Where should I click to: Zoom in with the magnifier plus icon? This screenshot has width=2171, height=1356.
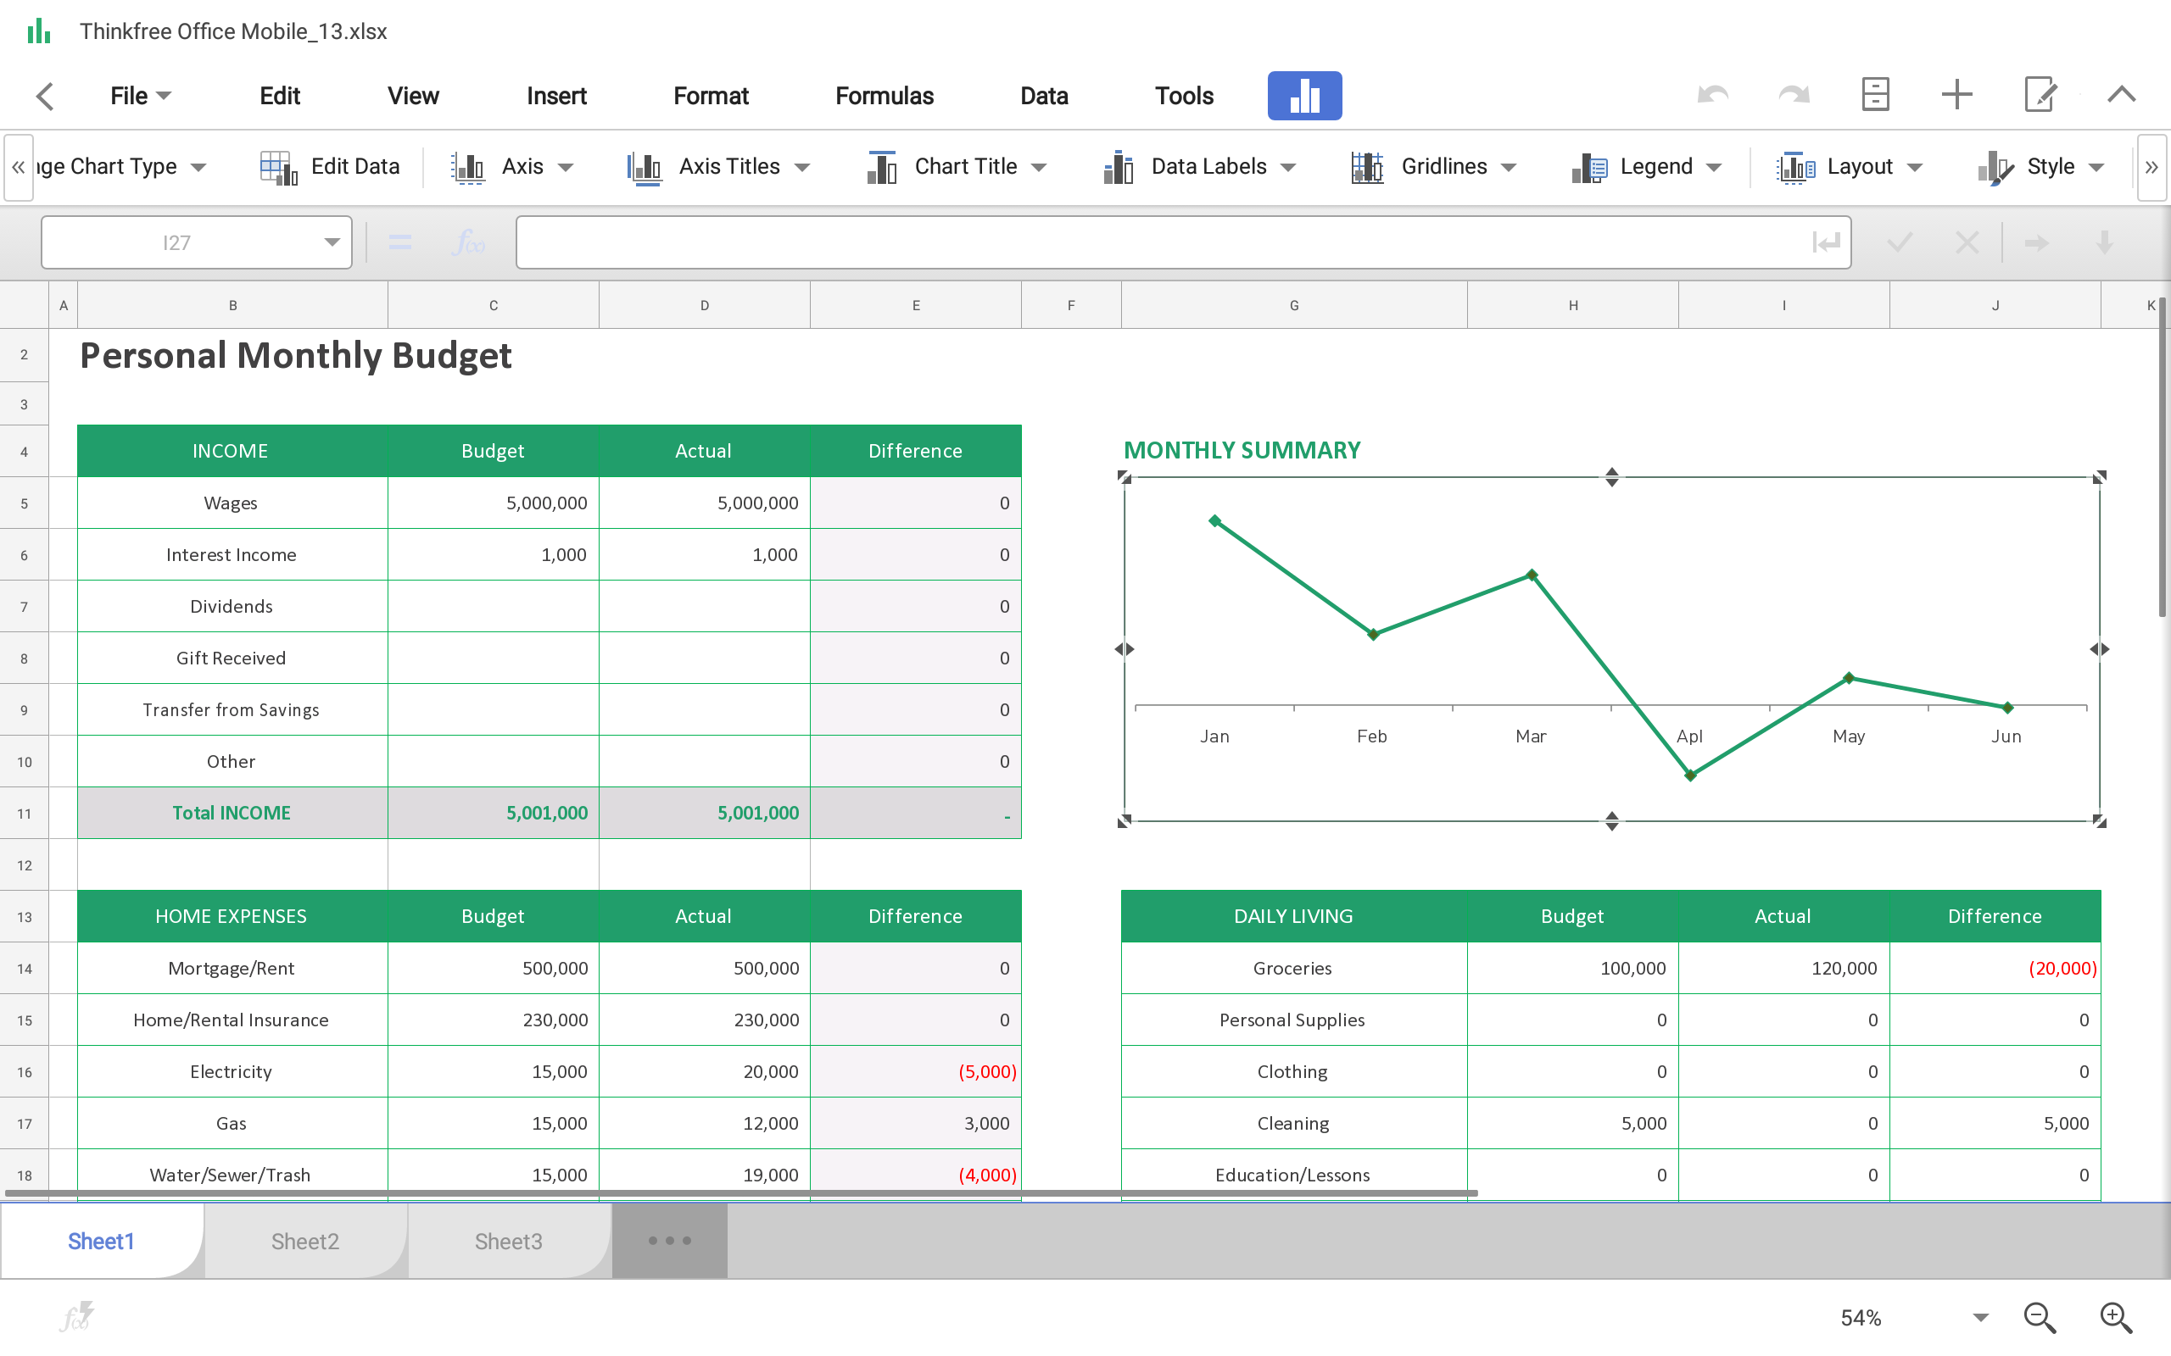pyautogui.click(x=2115, y=1317)
